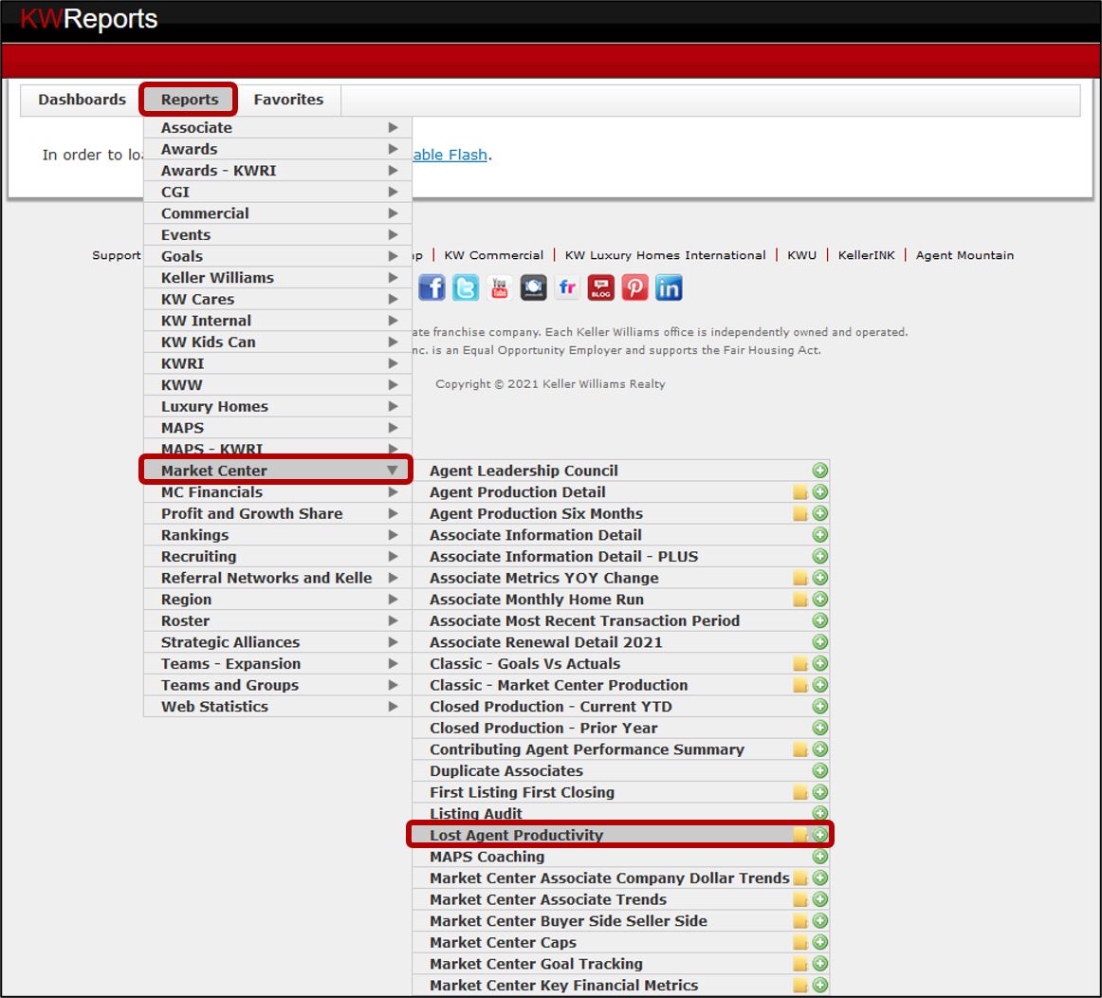Click green plus icon for Agent Leadership Council
The height and width of the screenshot is (998, 1102).
[819, 471]
